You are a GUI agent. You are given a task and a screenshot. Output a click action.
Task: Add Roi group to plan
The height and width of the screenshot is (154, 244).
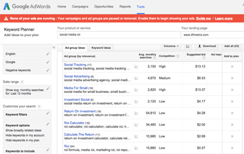pyautogui.click(x=232, y=148)
